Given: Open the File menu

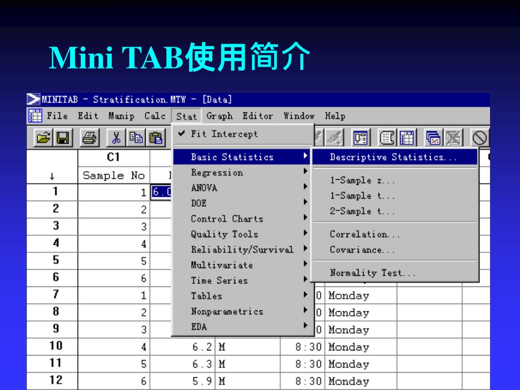Looking at the screenshot, I should pos(57,116).
